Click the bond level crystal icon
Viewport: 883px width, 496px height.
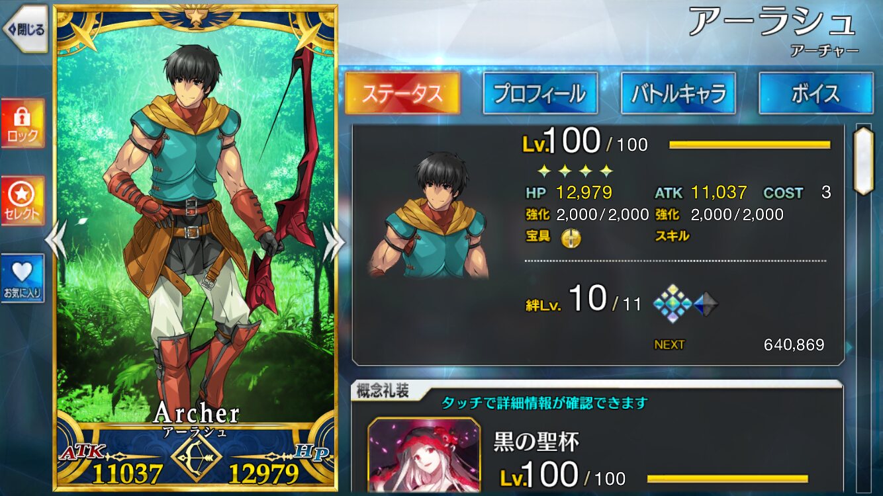[673, 304]
